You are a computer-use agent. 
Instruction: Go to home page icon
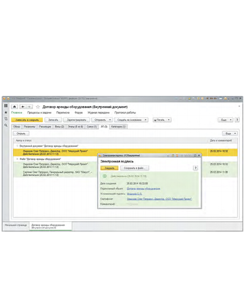(x=15, y=107)
